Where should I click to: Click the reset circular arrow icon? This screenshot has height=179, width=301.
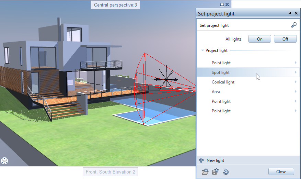click(226, 171)
